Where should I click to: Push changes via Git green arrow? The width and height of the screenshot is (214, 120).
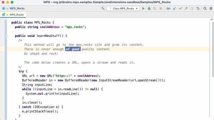(x=186, y=8)
